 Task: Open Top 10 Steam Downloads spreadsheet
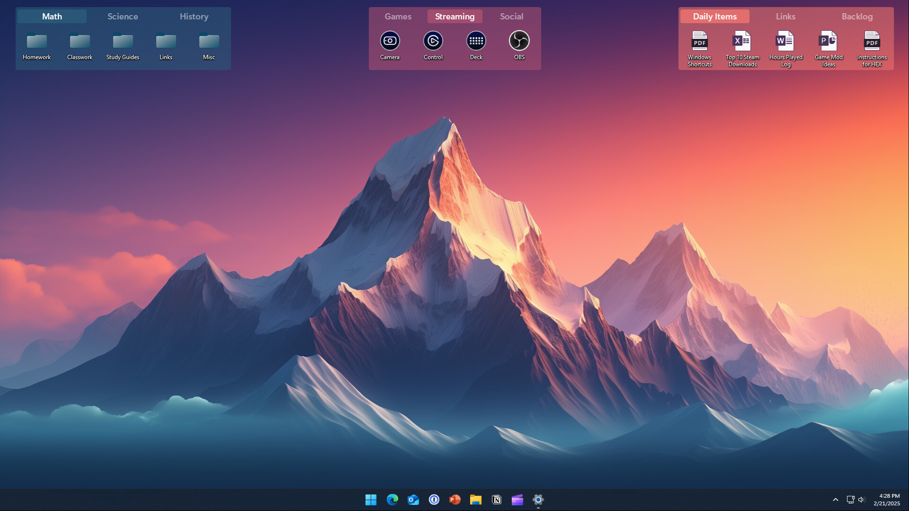(x=742, y=42)
